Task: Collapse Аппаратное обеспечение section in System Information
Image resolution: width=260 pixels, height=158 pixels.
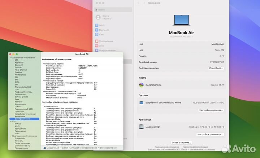Action: 11,58
